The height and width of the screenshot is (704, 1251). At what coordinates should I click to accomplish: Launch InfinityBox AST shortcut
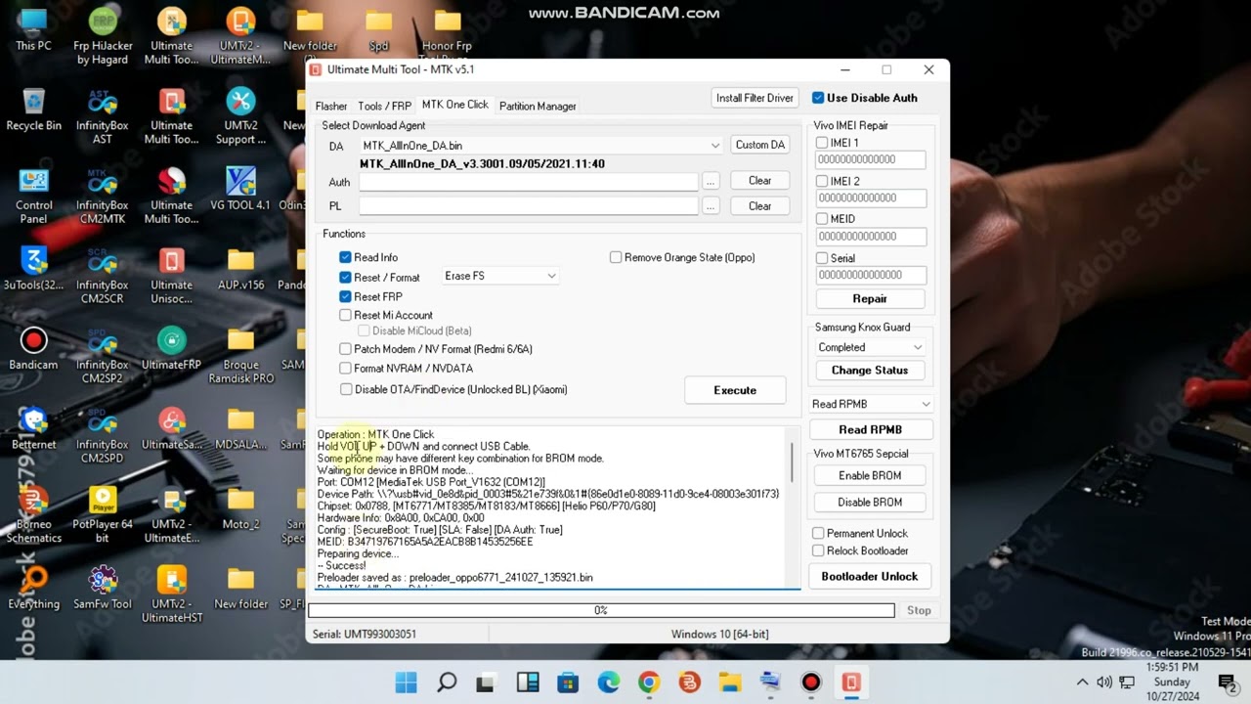coord(103,116)
